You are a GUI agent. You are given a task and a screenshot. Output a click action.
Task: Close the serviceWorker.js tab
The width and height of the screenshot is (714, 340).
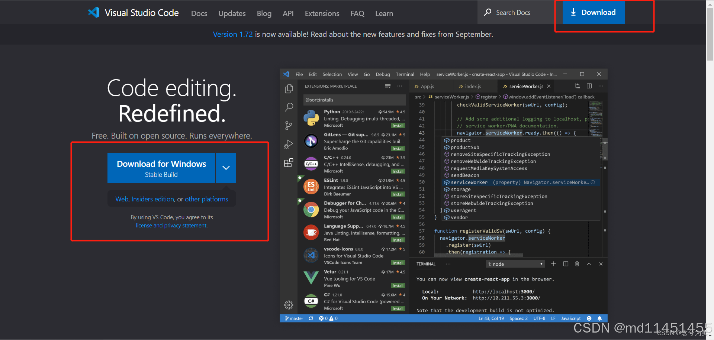[x=549, y=86]
